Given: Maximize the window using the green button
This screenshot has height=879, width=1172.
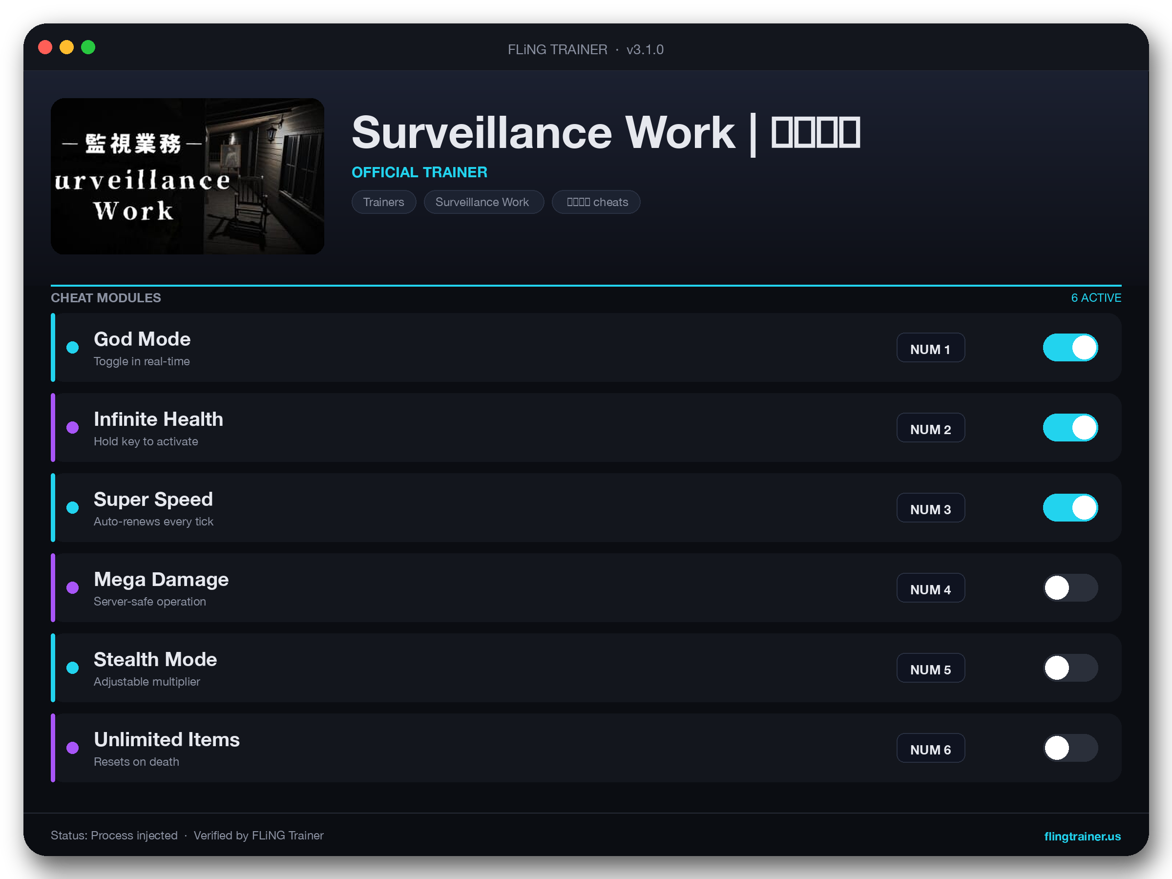Looking at the screenshot, I should (88, 47).
